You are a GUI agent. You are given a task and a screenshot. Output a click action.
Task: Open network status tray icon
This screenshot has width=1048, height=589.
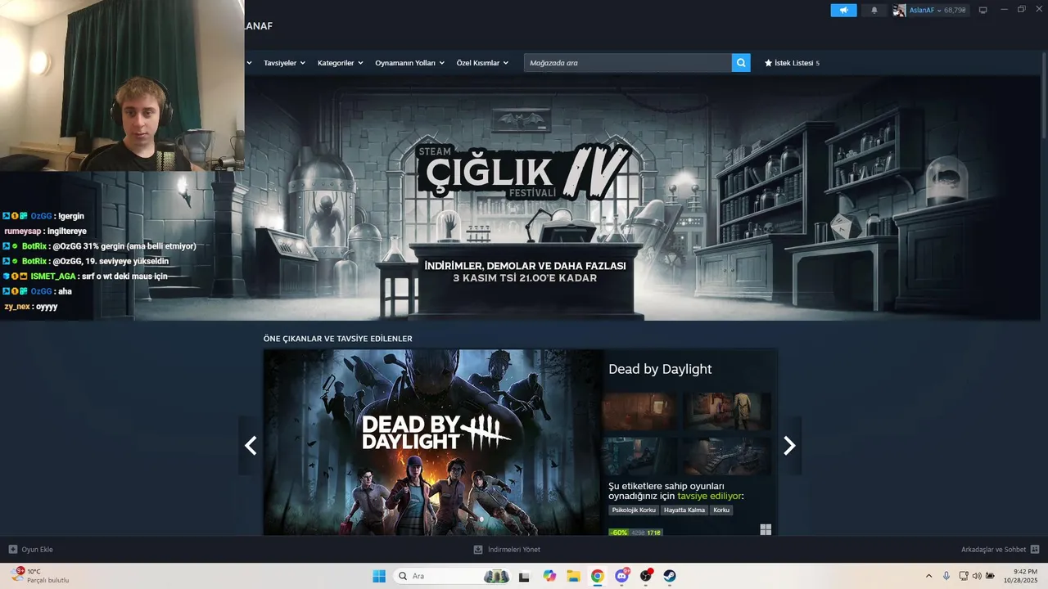click(x=964, y=577)
